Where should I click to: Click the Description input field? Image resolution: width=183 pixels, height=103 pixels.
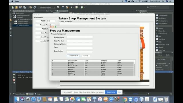[79, 51]
